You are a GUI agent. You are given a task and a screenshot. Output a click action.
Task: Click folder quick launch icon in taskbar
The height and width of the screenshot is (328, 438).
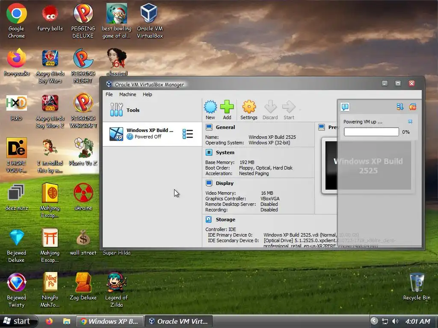coord(66,321)
